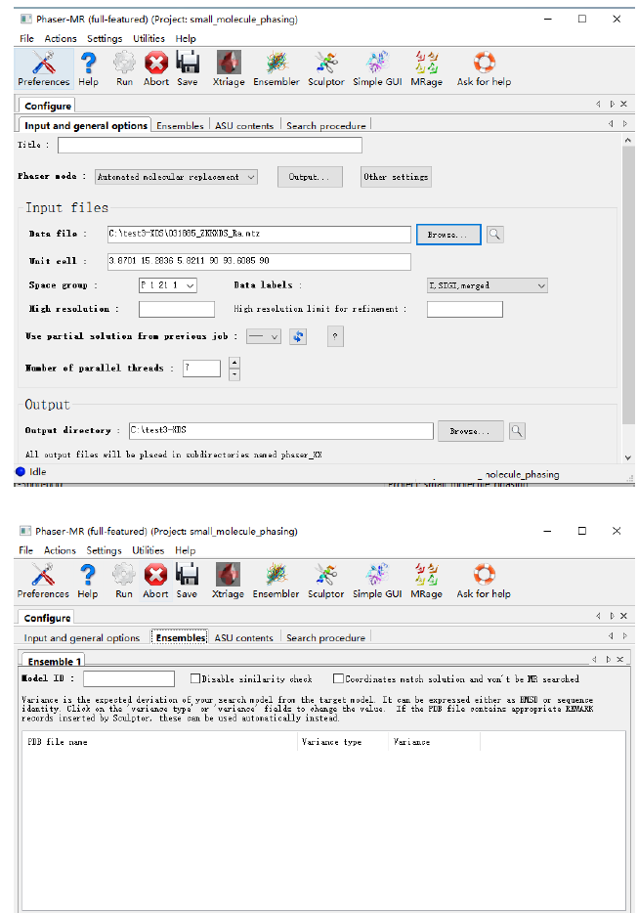Launch Xtriage from the upper window toolbar
Screen dimensions: 638x913
[x=229, y=68]
